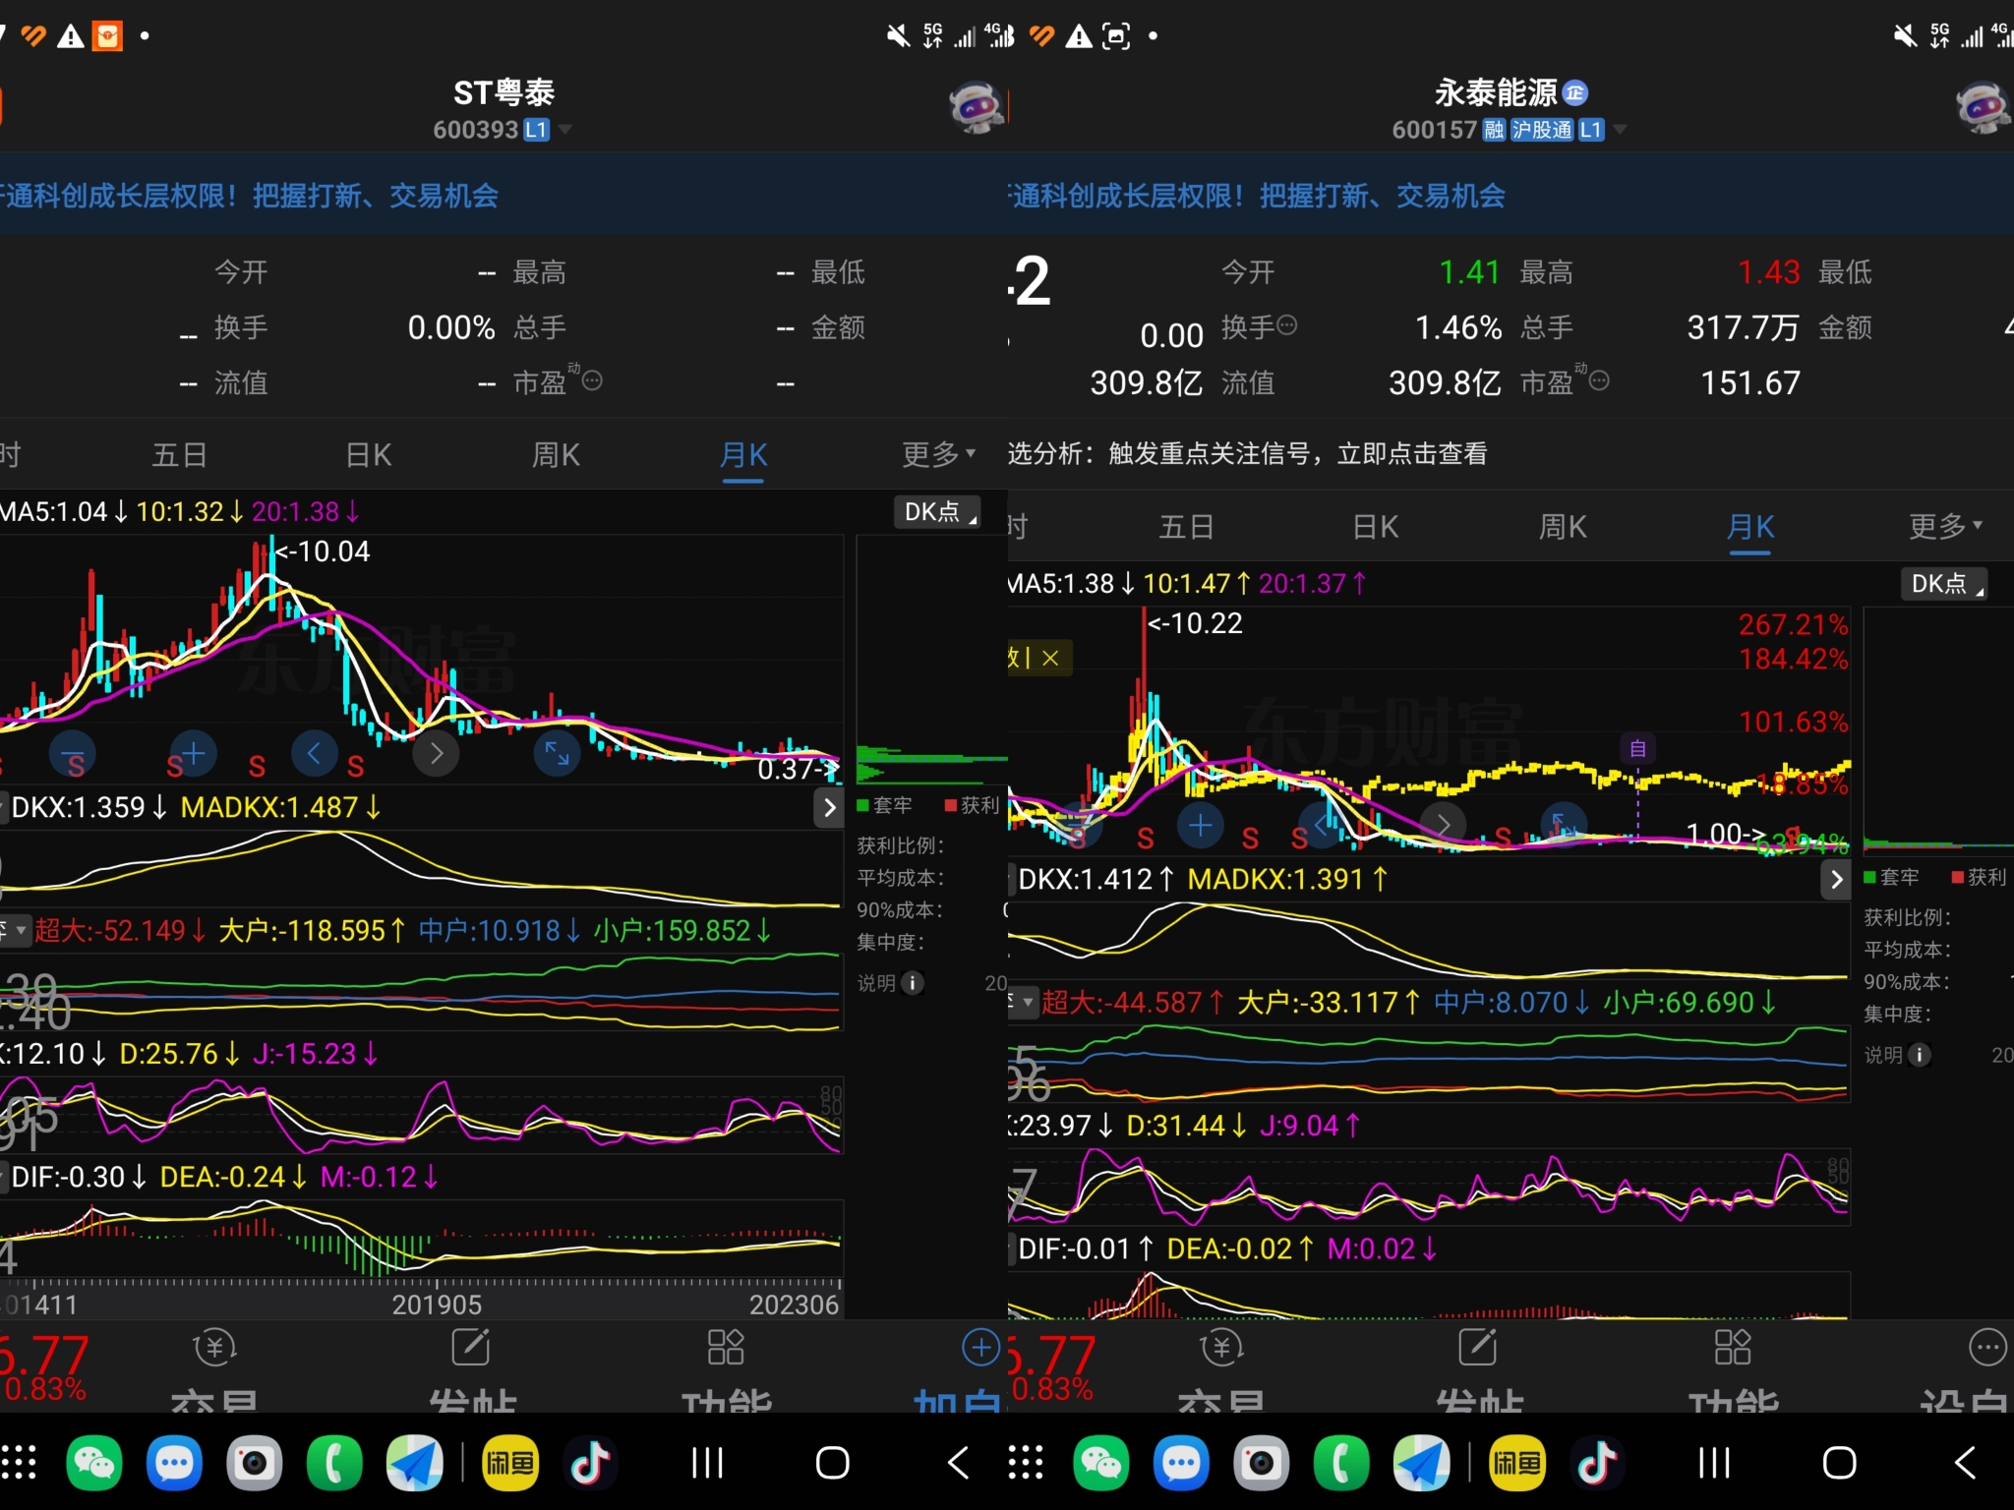Toggle 套牢 legend in ST粤泰 pane

pyautogui.click(x=885, y=806)
